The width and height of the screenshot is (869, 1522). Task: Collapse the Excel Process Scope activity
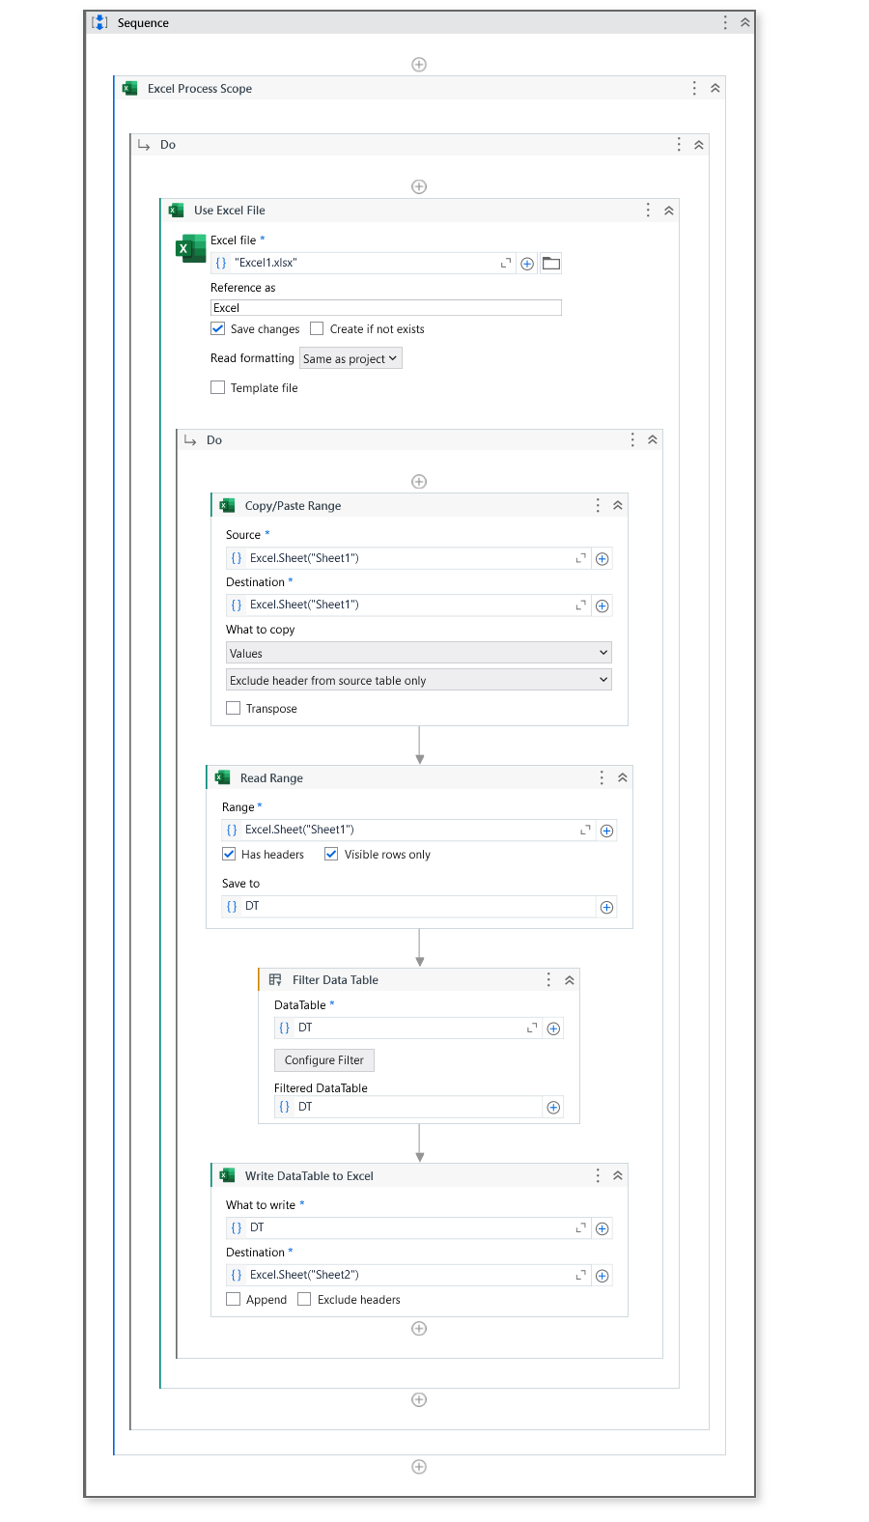point(715,88)
